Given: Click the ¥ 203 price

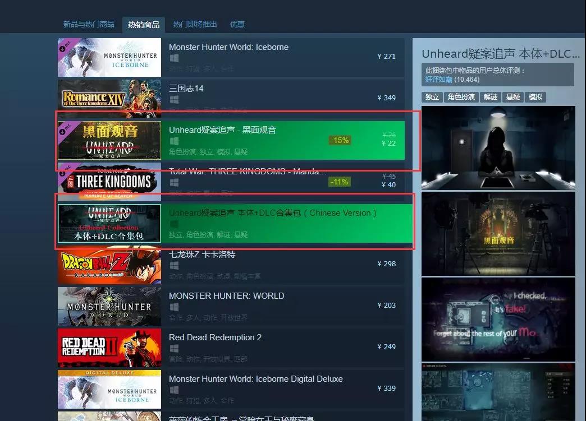Looking at the screenshot, I should (x=386, y=306).
